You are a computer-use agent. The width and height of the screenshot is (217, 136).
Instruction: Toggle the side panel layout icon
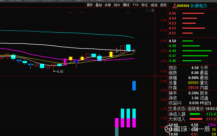pyautogui.click(x=152, y=11)
